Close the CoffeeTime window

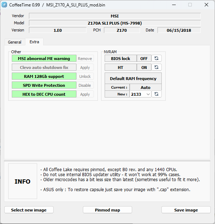click(206, 5)
